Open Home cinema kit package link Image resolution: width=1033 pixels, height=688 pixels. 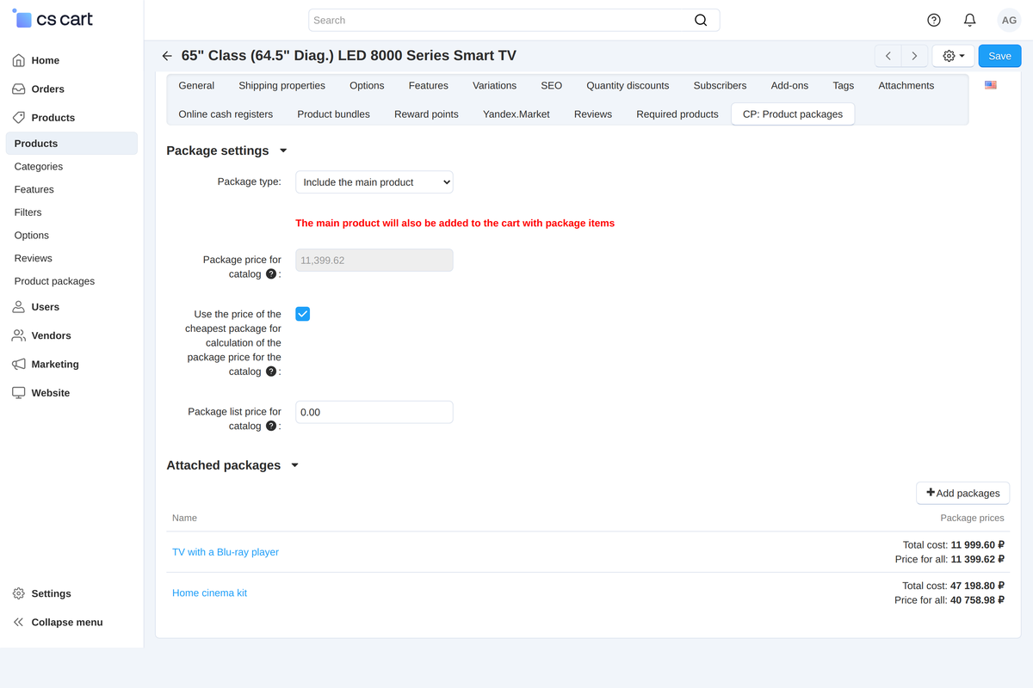pyautogui.click(x=210, y=593)
